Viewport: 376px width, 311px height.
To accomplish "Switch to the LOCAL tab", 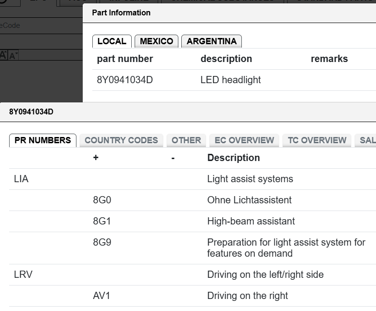I will (x=112, y=41).
